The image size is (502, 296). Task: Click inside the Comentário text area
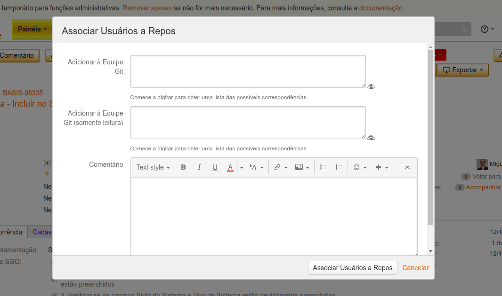pos(274,216)
